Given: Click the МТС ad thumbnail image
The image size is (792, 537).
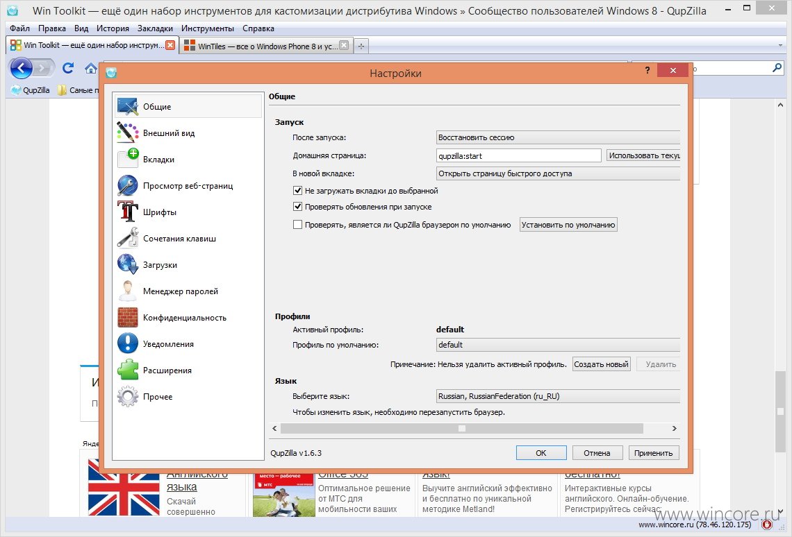Looking at the screenshot, I should click(284, 494).
